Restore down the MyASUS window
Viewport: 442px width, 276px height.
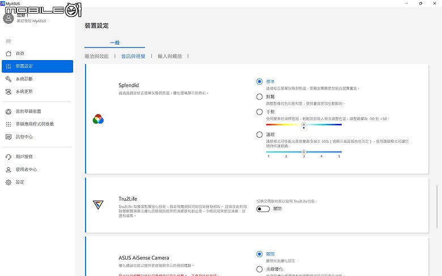pyautogui.click(x=420, y=3)
